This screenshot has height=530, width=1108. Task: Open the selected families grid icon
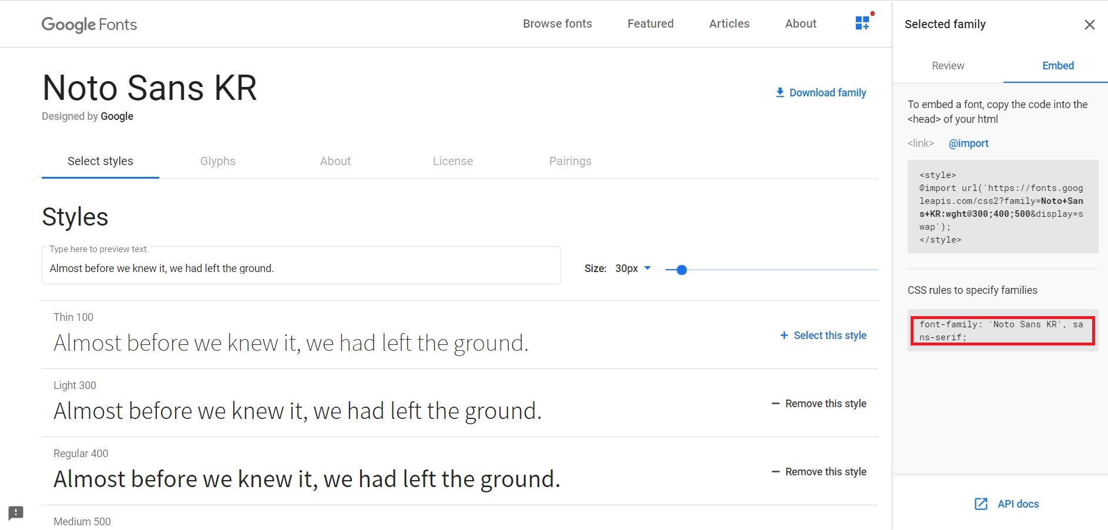862,23
